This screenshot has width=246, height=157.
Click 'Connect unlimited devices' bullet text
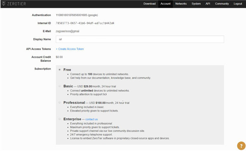(100, 91)
